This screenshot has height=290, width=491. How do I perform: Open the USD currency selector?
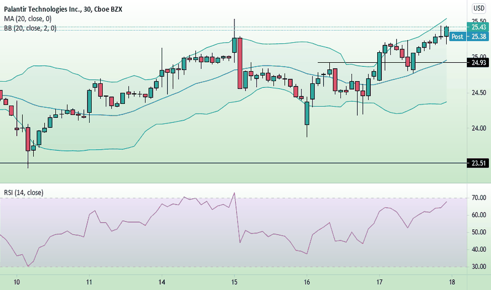[479, 8]
